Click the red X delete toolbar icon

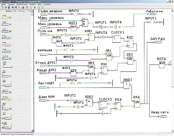[x=19, y=7]
